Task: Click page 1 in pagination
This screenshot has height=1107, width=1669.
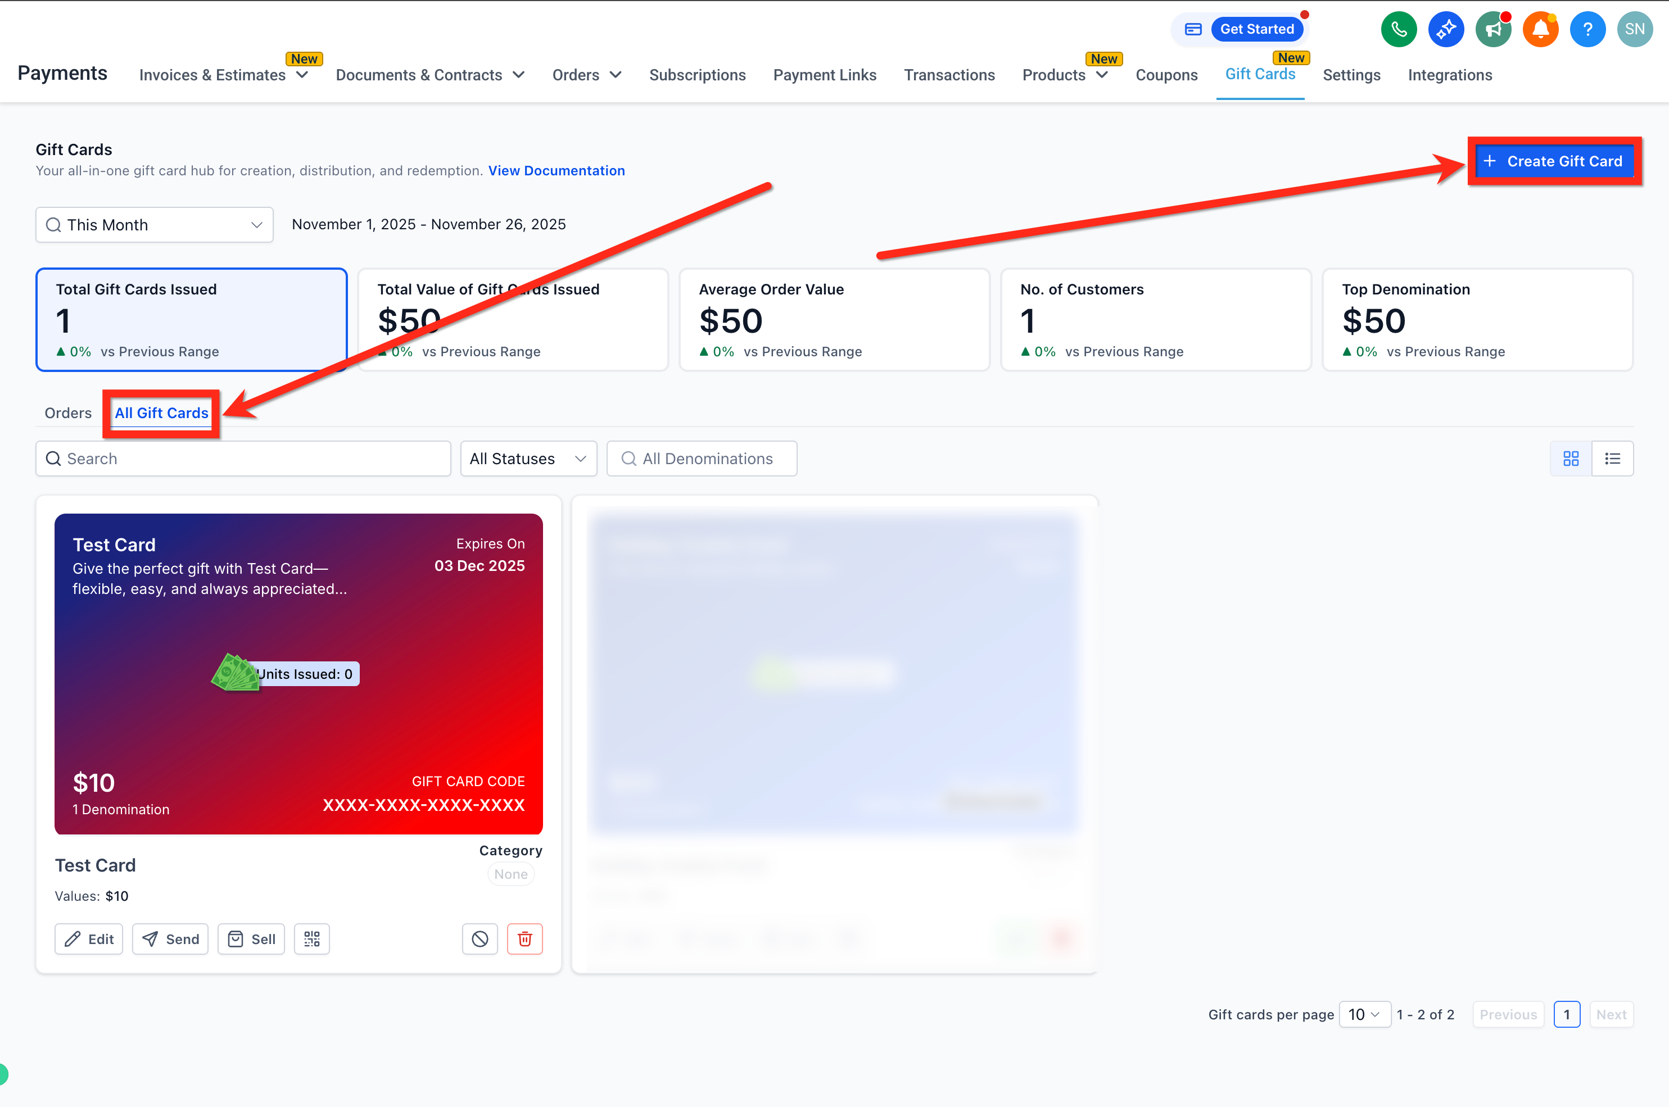Action: click(1567, 1014)
